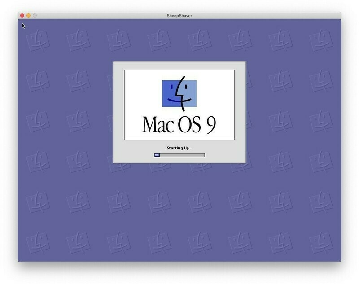Click the light blue right half of Finder logo
This screenshot has height=285, width=359.
(x=190, y=93)
